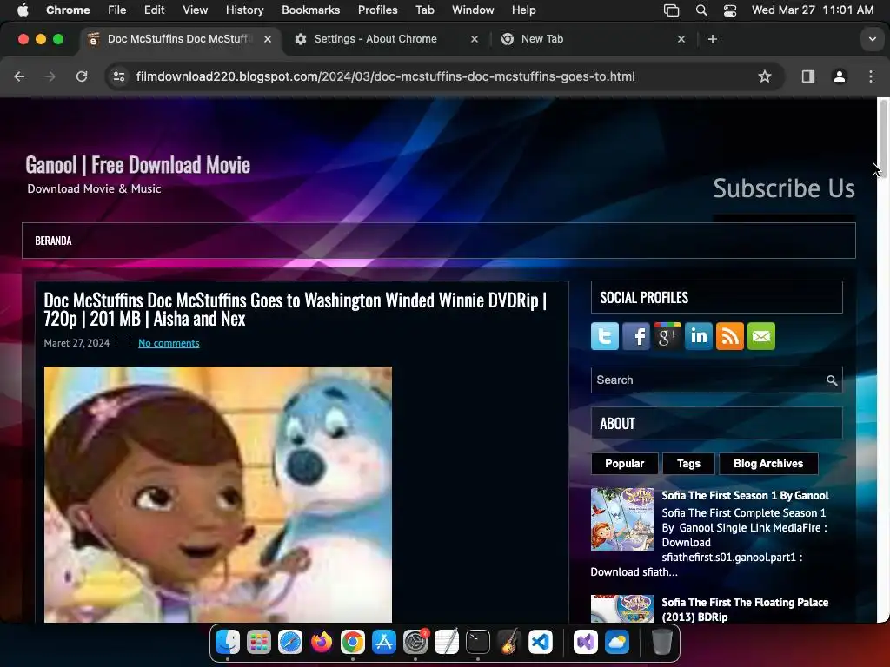Click the orange RSS feed icon
The width and height of the screenshot is (890, 667).
point(729,336)
